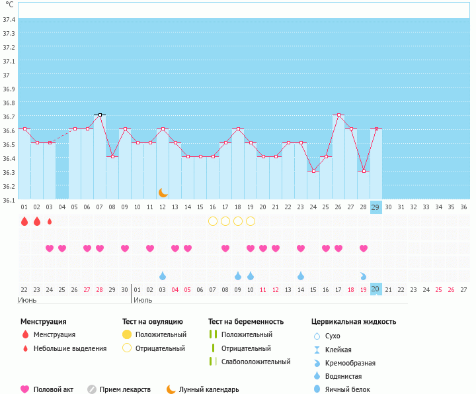Click the watery fluid drop on day 12
Viewport: 476px width, 394px height.
click(x=163, y=275)
